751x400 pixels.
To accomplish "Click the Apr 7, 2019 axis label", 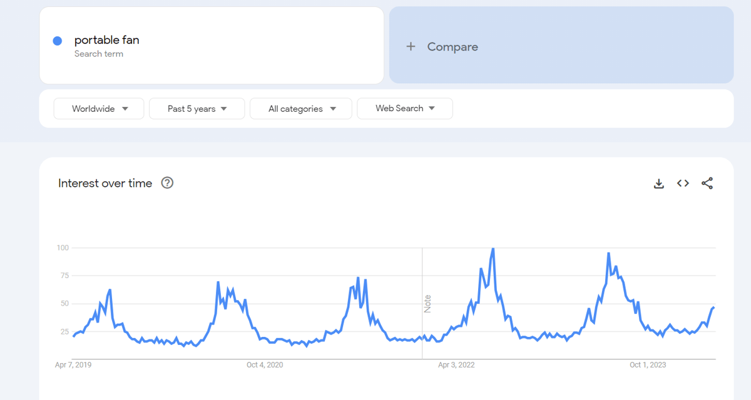I will 73,365.
